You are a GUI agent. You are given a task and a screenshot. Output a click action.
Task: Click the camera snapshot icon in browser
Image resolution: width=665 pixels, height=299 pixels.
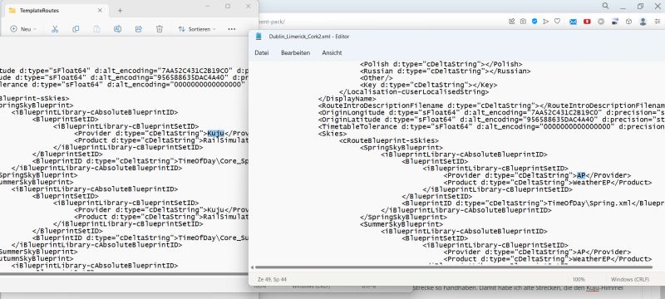524,22
